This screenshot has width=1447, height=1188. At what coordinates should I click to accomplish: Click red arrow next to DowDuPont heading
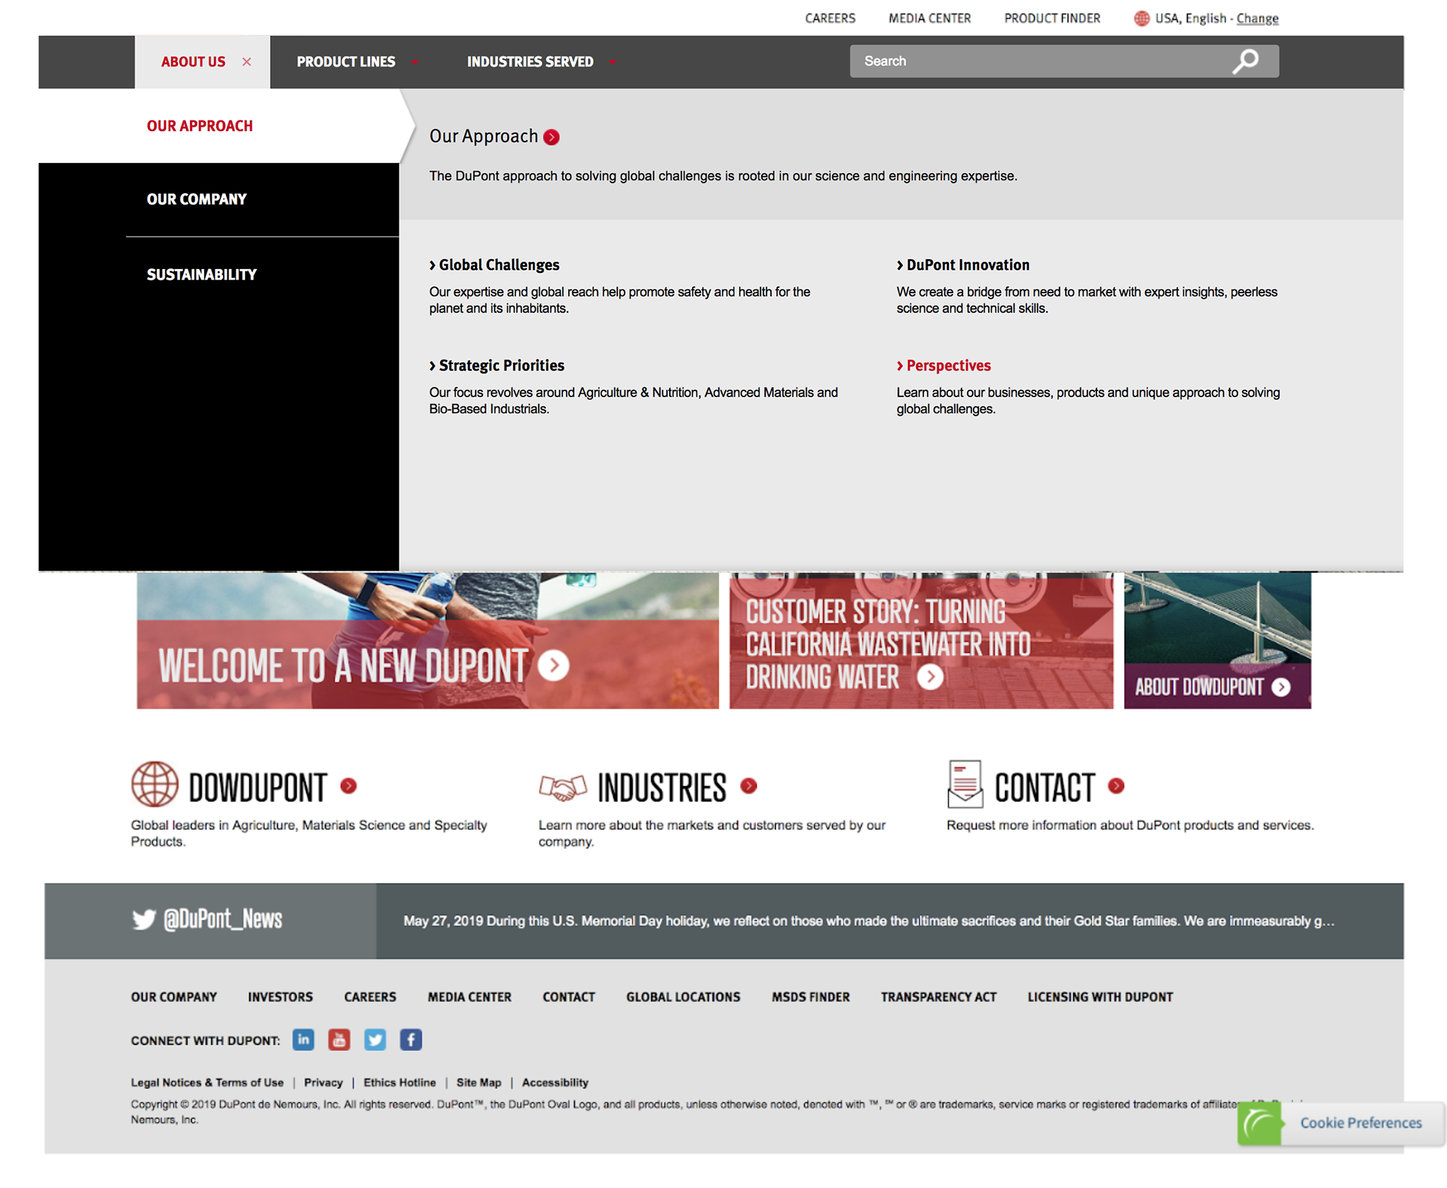[348, 785]
